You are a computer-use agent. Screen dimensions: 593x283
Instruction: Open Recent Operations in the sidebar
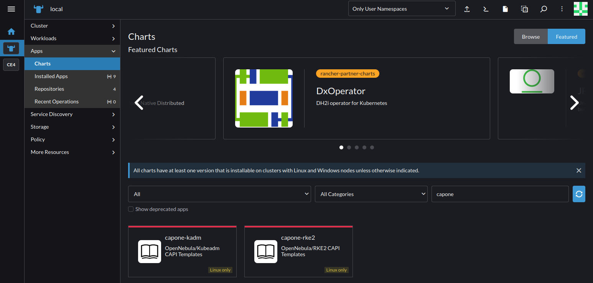72,101
